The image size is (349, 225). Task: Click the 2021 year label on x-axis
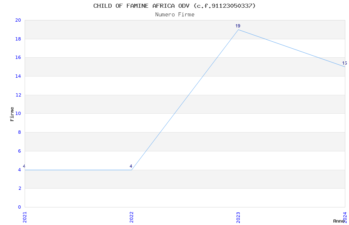[x=25, y=216]
